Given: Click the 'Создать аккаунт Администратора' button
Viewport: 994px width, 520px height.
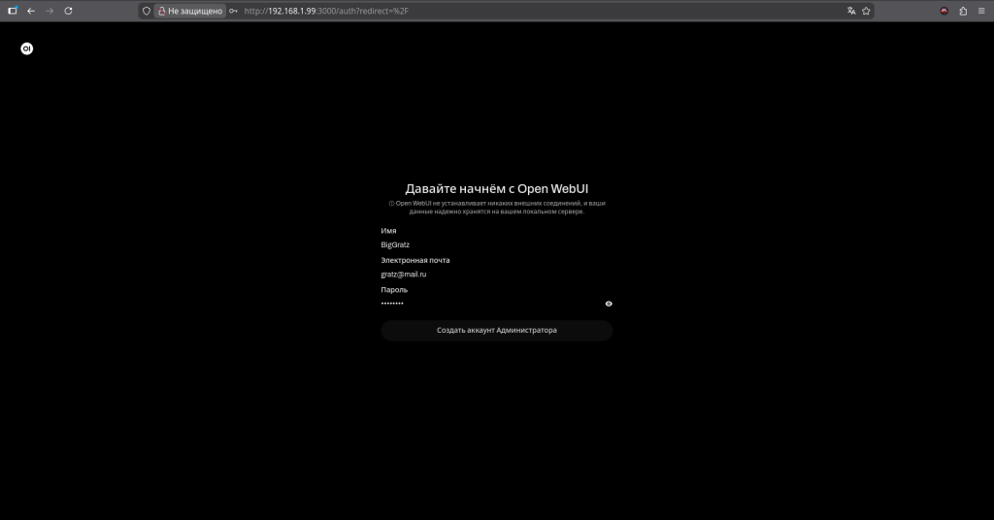Looking at the screenshot, I should (x=496, y=331).
